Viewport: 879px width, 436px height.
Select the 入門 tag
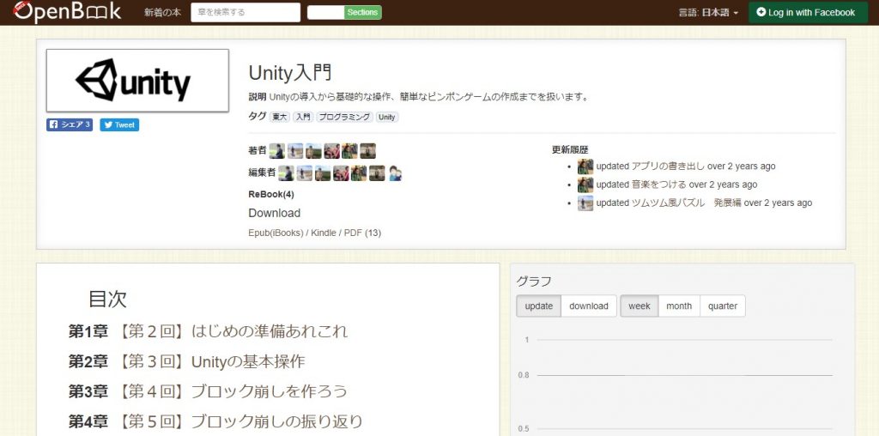click(x=303, y=117)
